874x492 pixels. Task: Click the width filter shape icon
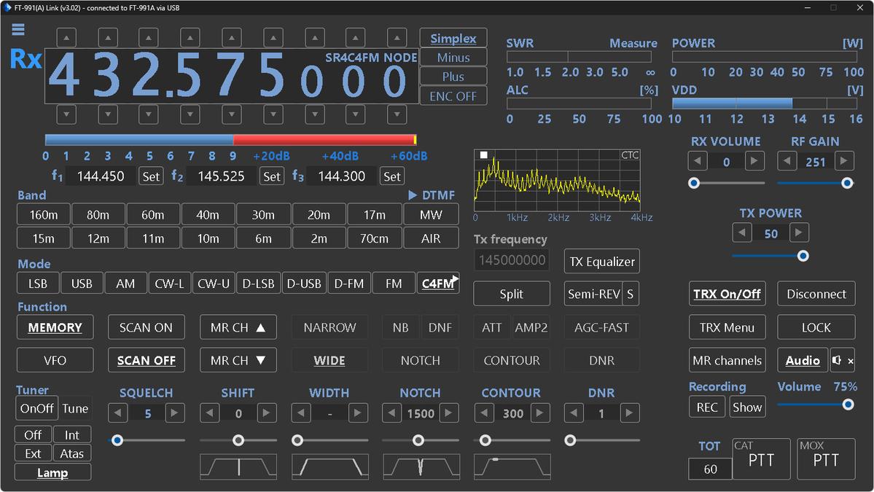click(329, 466)
